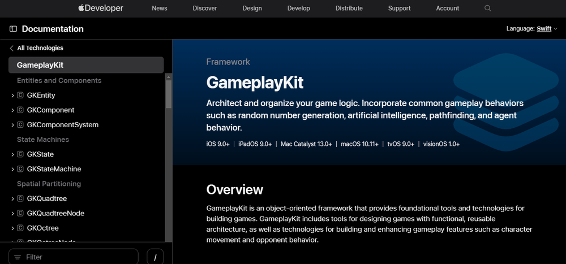Open the Apple Developer home logo

pyautogui.click(x=101, y=8)
